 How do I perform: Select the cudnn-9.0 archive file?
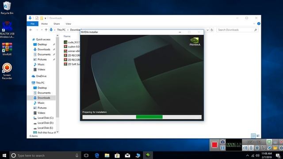(72, 46)
